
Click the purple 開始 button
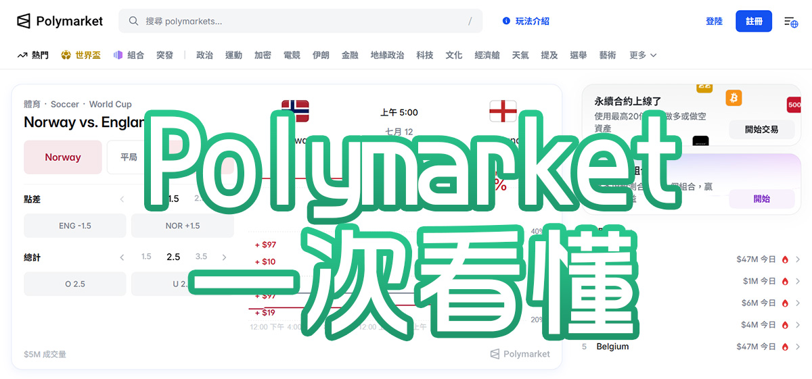click(x=761, y=199)
